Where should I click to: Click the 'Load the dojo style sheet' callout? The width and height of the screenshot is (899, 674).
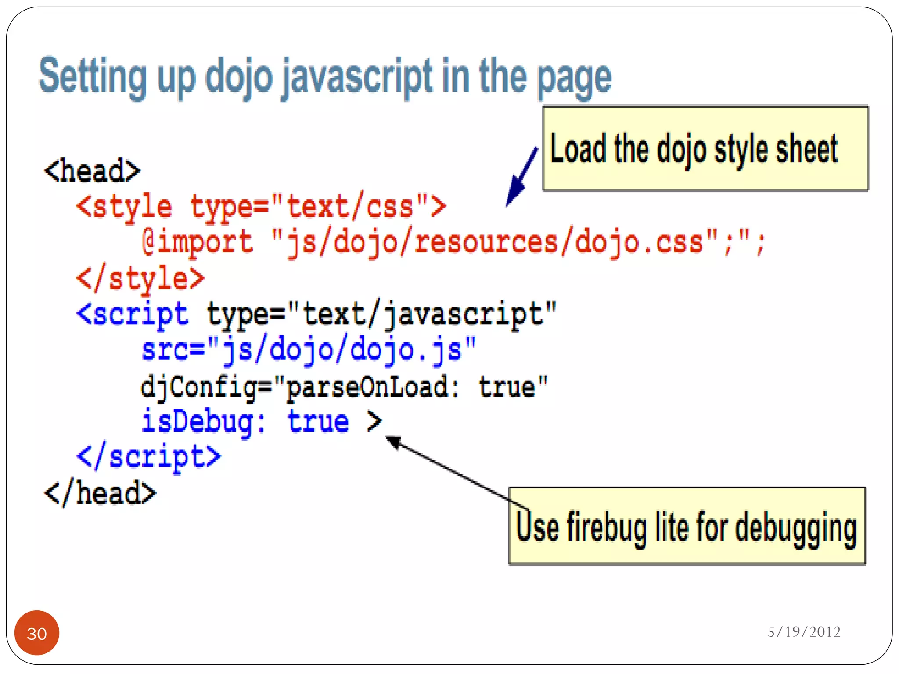tap(705, 148)
